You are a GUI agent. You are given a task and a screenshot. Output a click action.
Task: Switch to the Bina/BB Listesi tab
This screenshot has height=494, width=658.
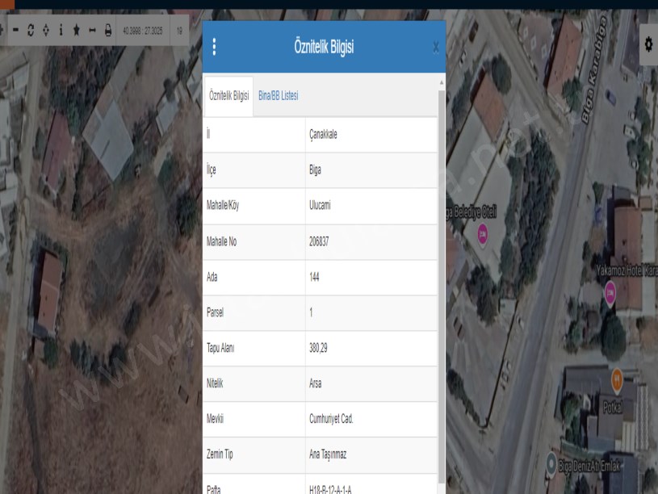click(x=278, y=96)
